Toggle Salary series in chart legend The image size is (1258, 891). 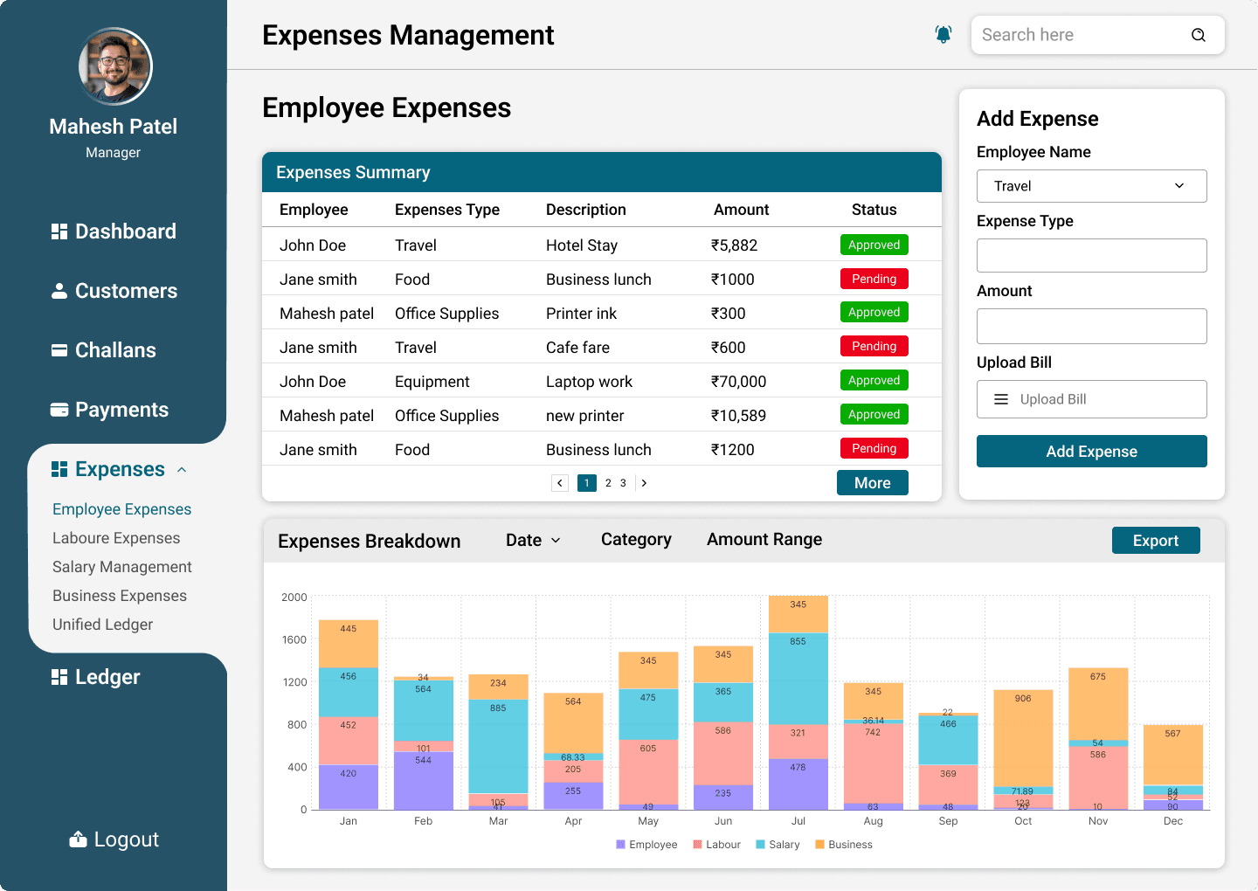(x=778, y=845)
